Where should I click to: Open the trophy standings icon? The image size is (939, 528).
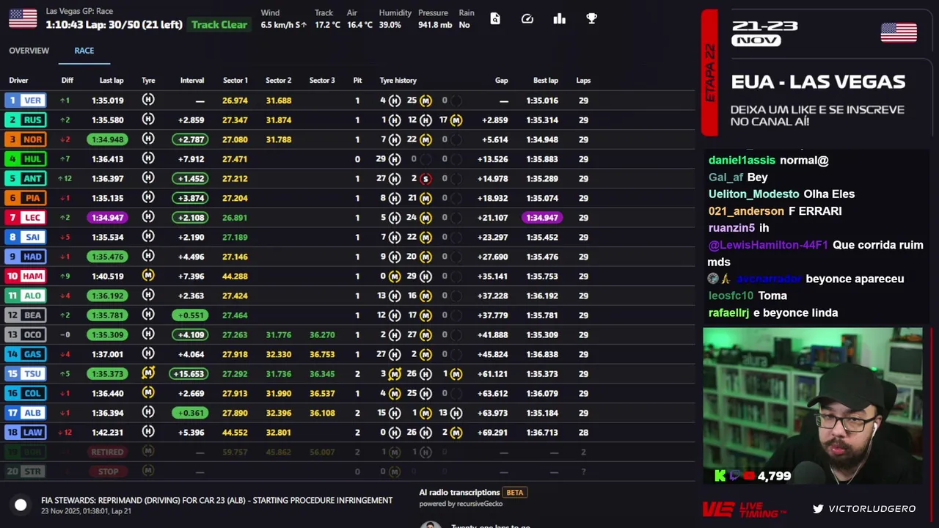click(592, 18)
